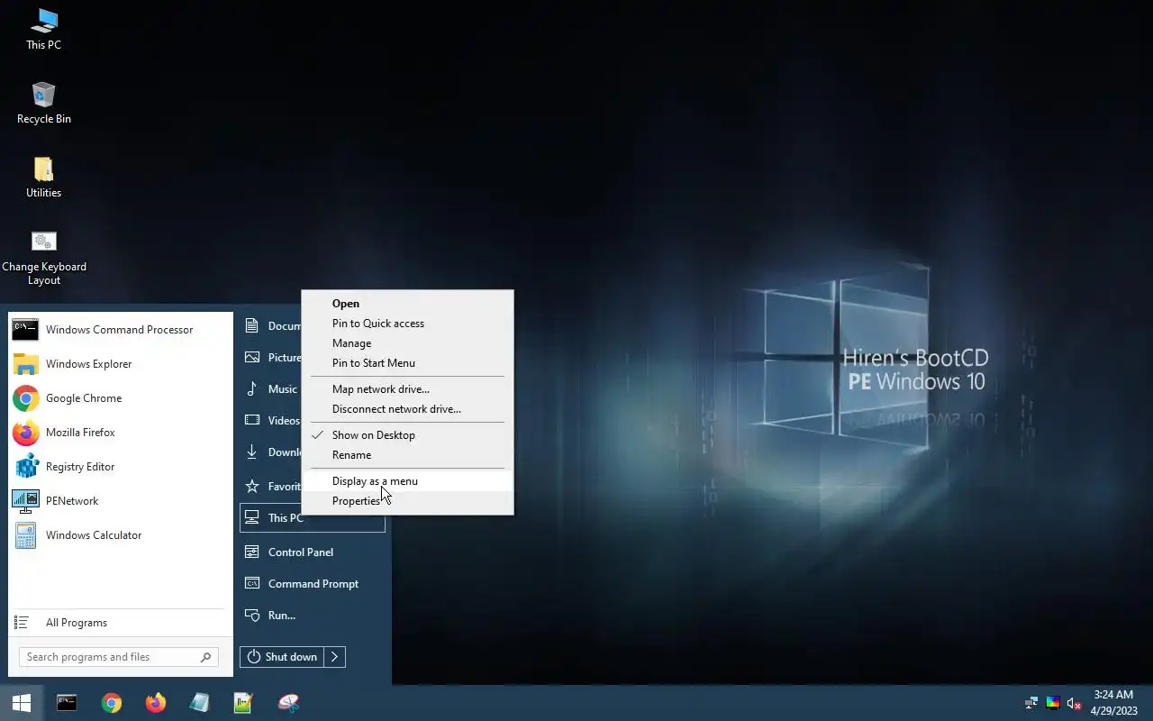The image size is (1153, 721).
Task: Launch Mozilla Firefox from Start menu list
Action: [x=120, y=433]
